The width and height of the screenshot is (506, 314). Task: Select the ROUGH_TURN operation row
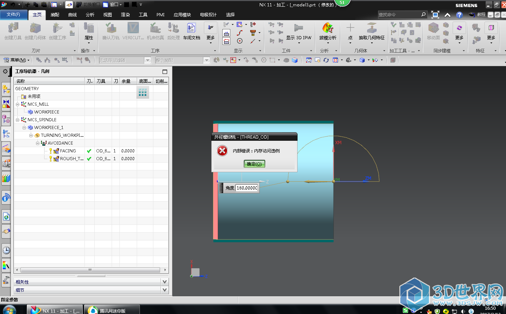pos(91,159)
